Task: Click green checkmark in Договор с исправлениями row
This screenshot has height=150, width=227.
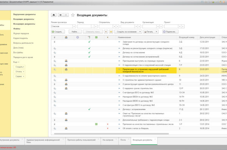Action: 89,109
